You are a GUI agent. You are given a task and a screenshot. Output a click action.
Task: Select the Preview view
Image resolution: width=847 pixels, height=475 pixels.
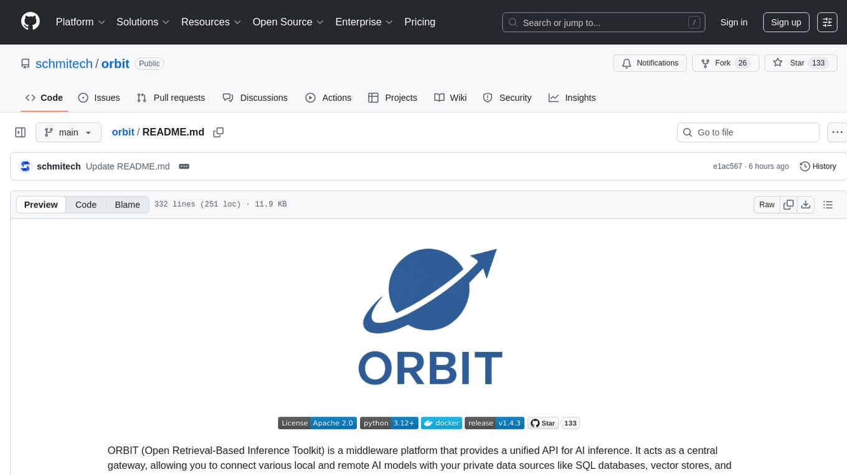(41, 205)
